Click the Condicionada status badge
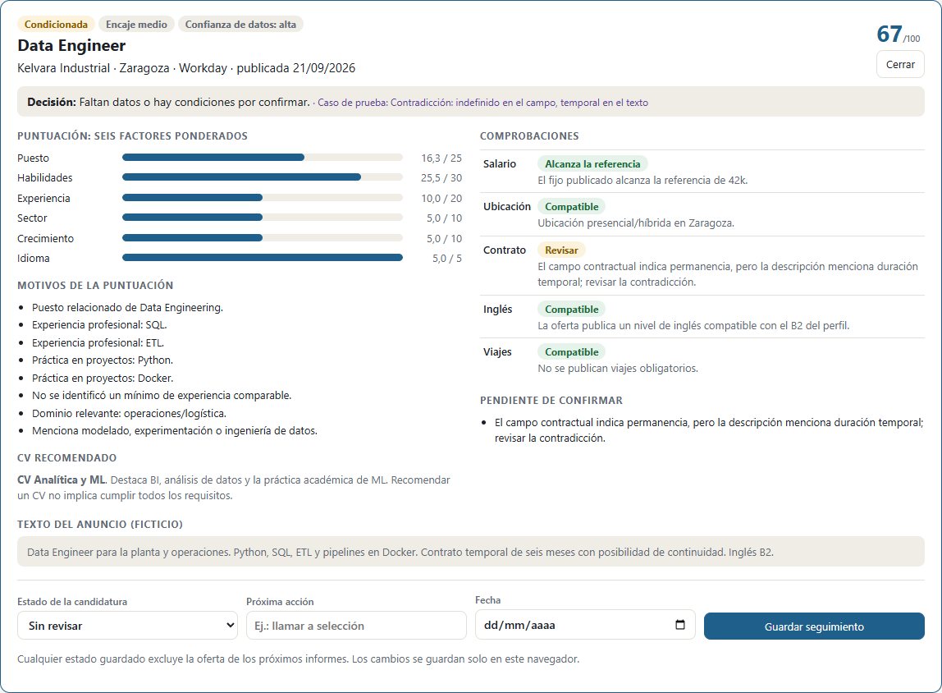Image resolution: width=942 pixels, height=693 pixels. point(56,24)
